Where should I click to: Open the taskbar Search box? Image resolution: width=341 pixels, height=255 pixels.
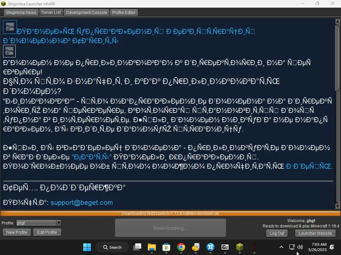[112, 247]
